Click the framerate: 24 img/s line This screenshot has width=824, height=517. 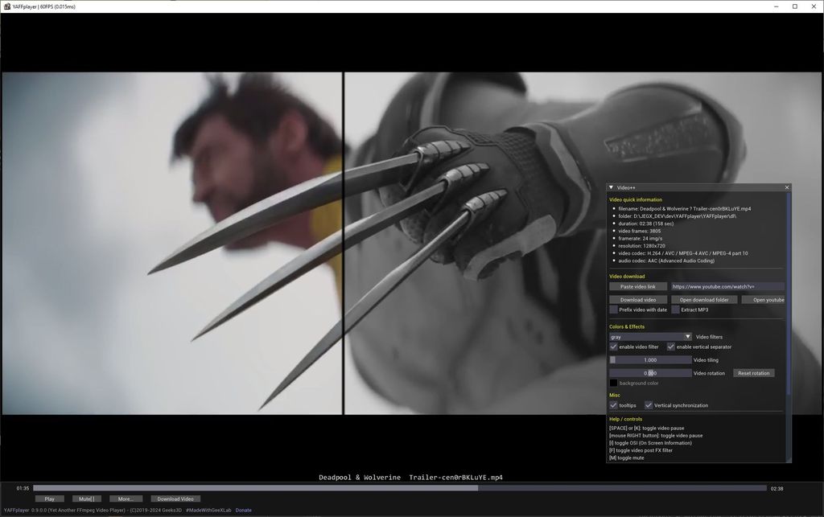[x=640, y=239]
